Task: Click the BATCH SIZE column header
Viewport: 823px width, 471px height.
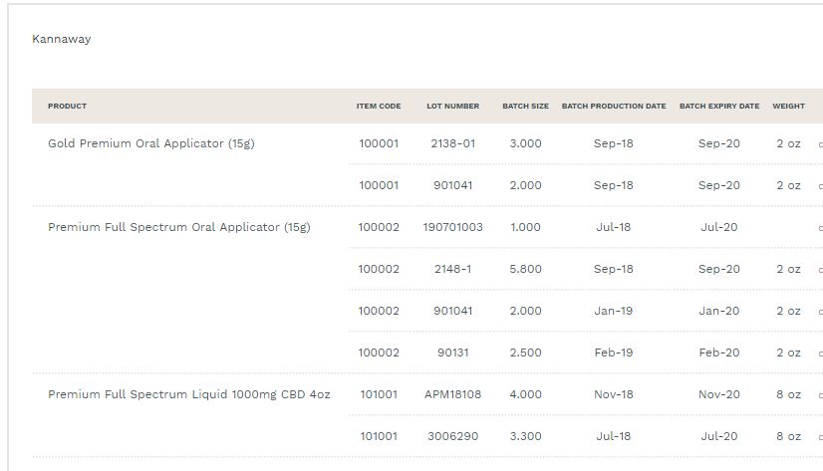Action: pyautogui.click(x=525, y=106)
